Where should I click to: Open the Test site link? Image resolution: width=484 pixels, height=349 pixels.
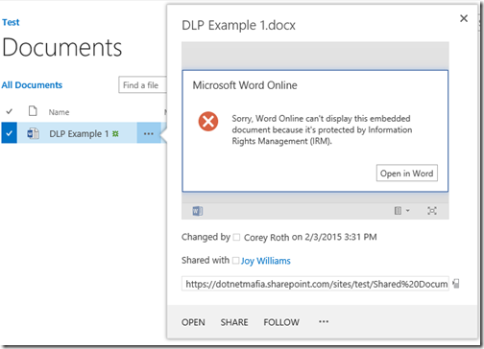[11, 22]
